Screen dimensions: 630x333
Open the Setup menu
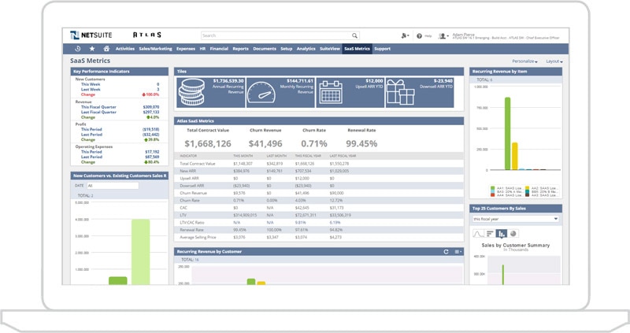click(x=286, y=49)
